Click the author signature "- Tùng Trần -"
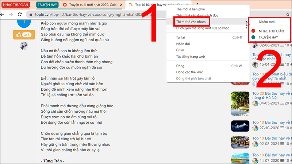The image size is (292, 164). (x=53, y=161)
